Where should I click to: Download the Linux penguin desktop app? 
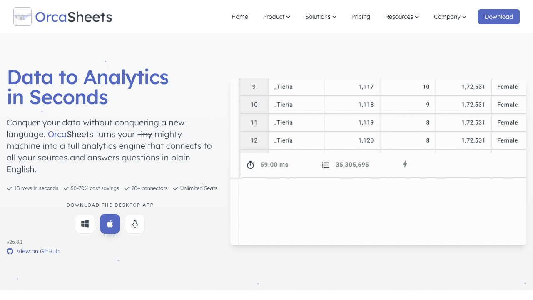pos(135,224)
